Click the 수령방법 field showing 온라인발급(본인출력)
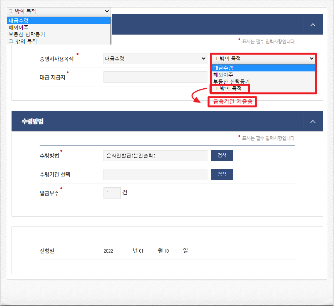The height and width of the screenshot is (306, 334). tap(155, 155)
